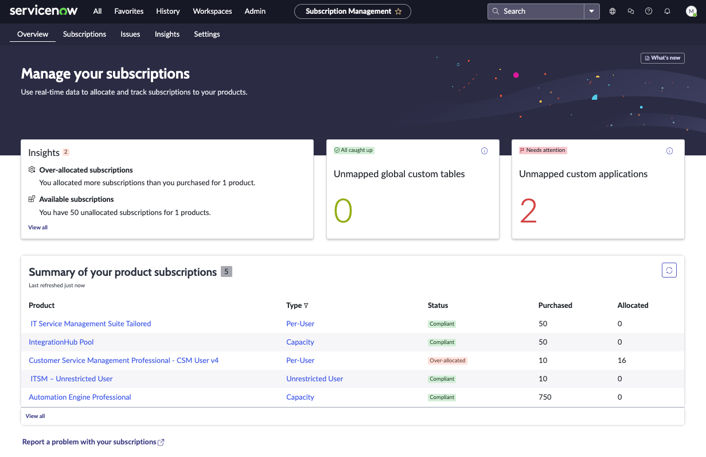Open the Automation Engine Professional product

click(x=80, y=397)
